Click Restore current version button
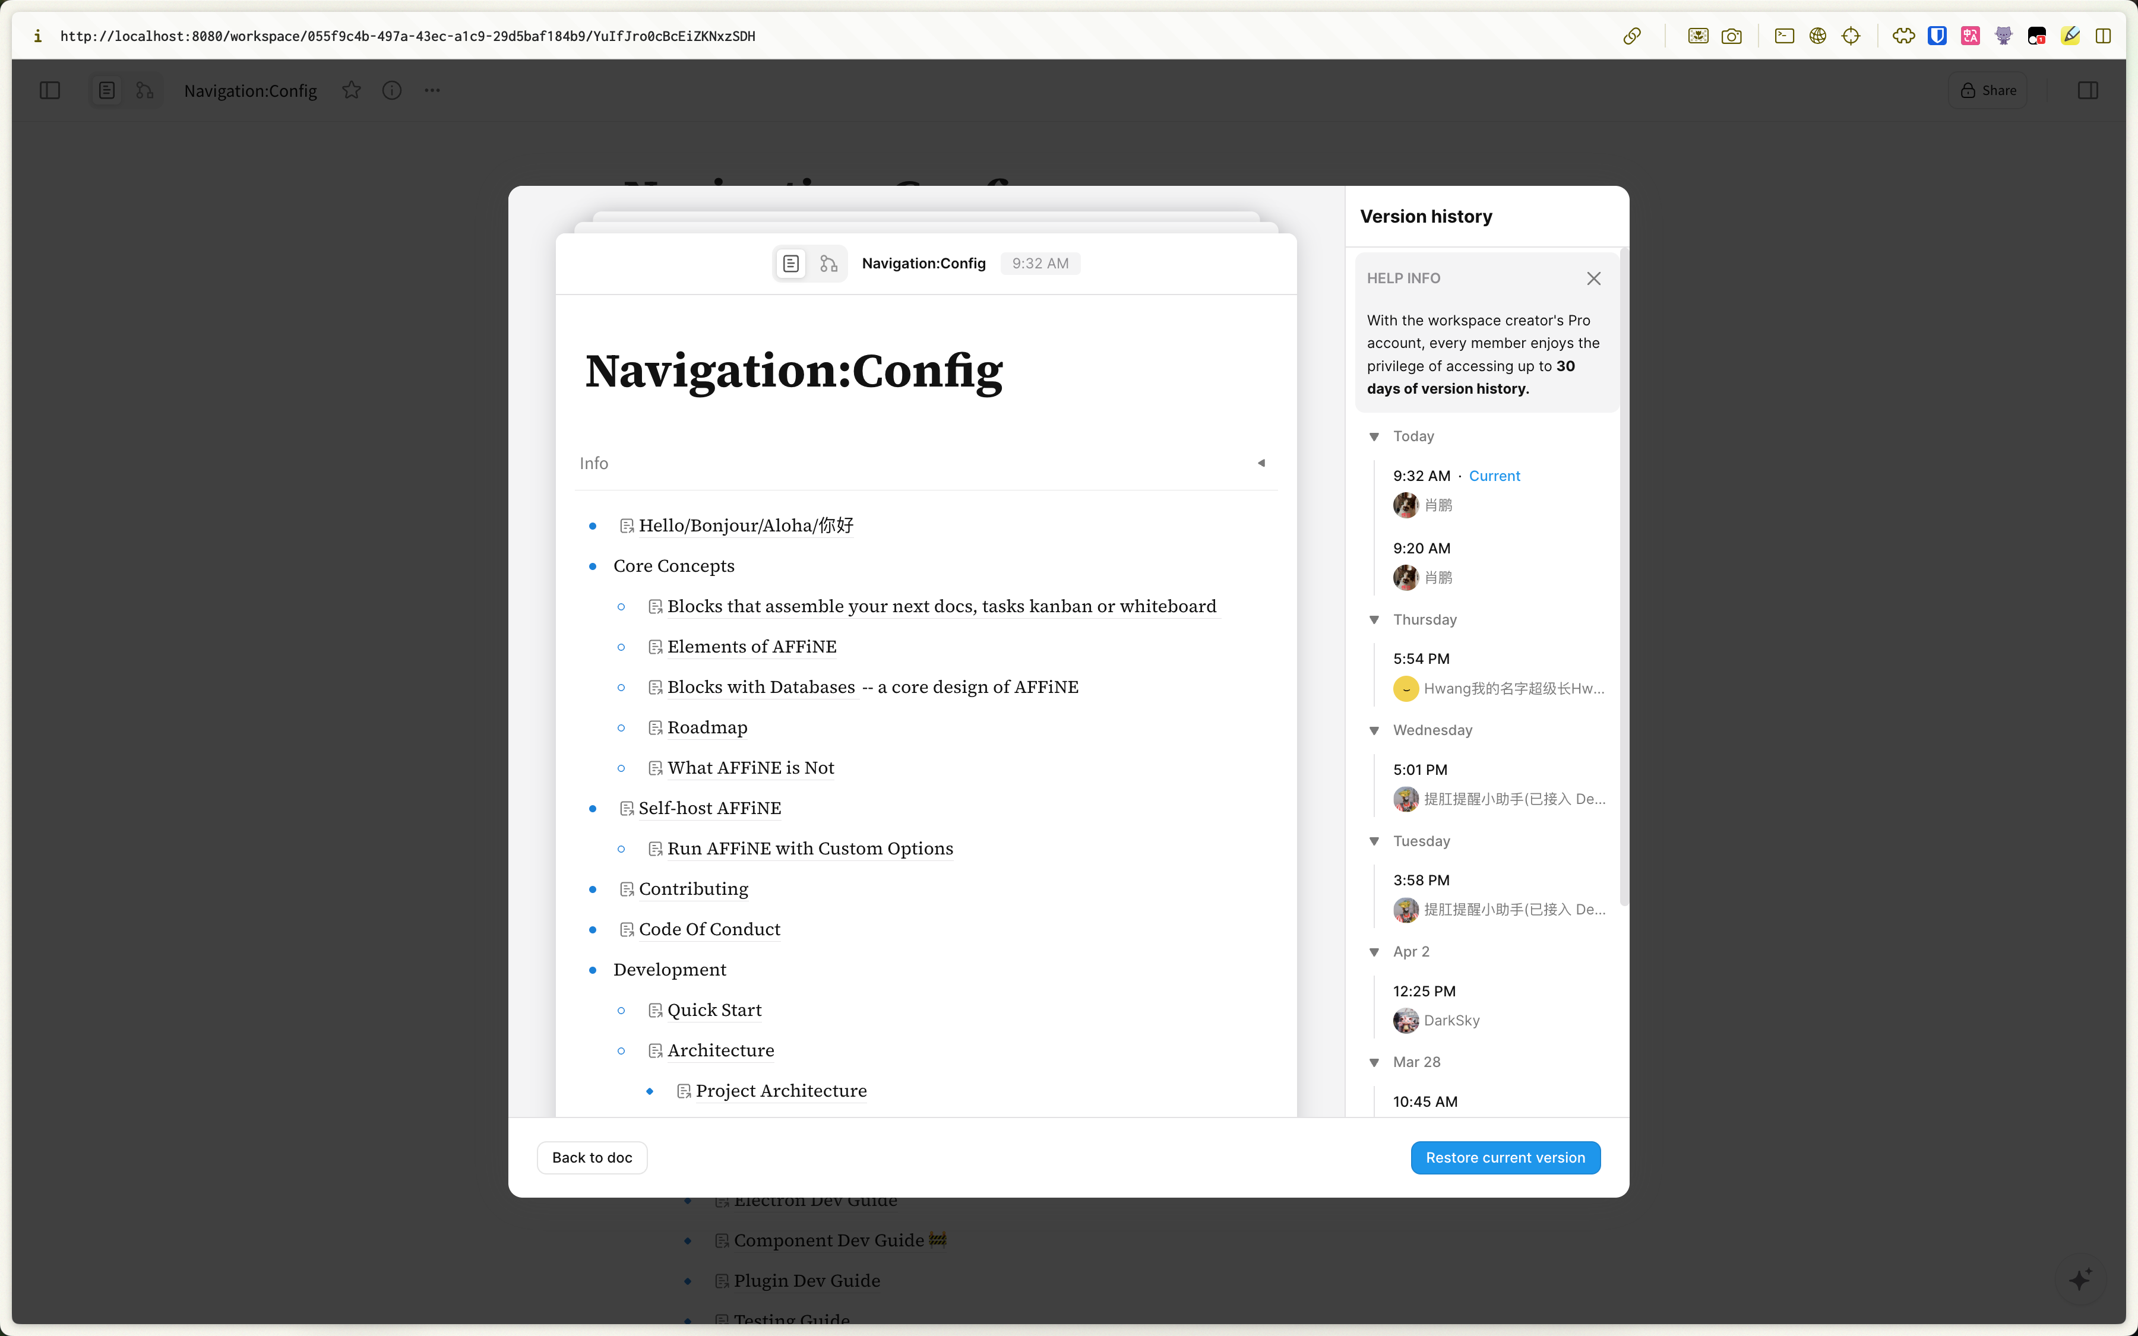 click(x=1504, y=1157)
